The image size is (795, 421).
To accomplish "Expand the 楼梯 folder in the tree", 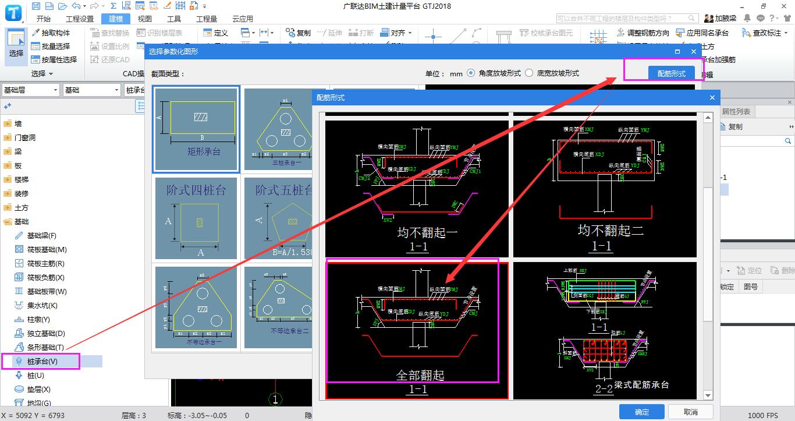I will pos(7,179).
